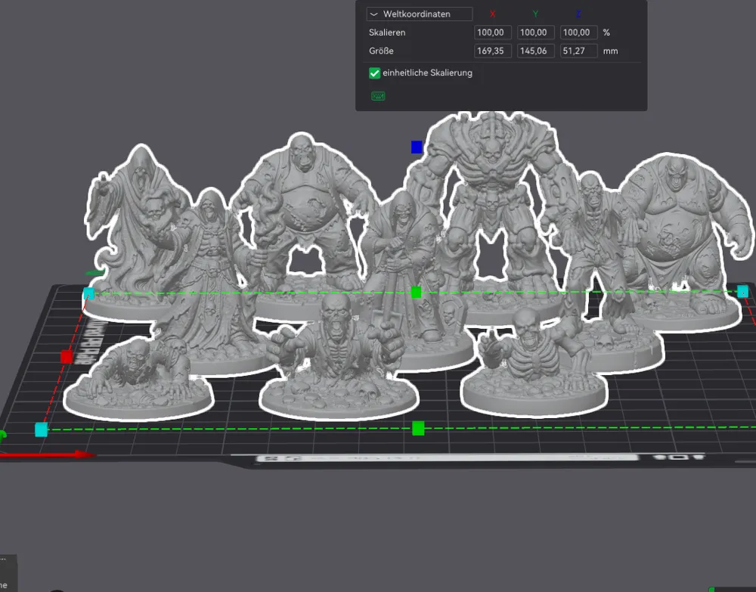Click the Skalieren X percentage field

[x=493, y=33]
